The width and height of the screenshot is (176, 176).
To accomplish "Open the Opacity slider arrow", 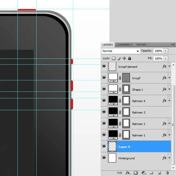I will tap(165, 51).
